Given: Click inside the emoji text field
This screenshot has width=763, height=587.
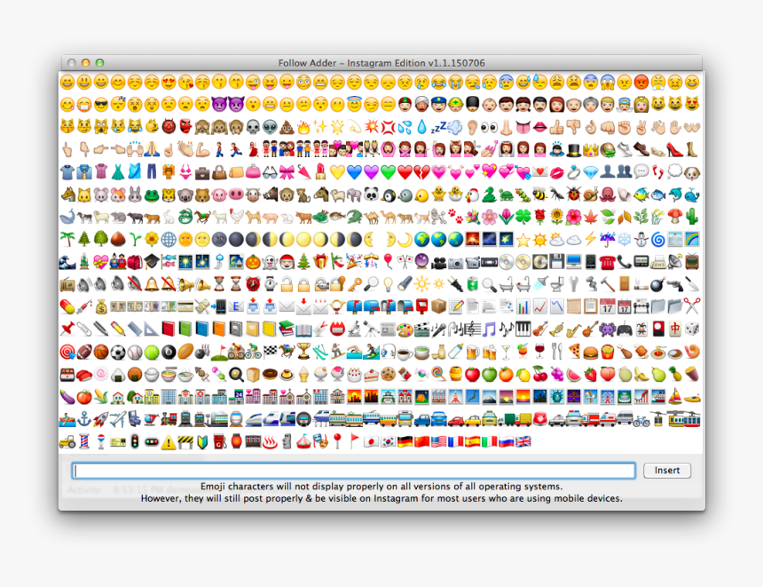Looking at the screenshot, I should [x=355, y=471].
